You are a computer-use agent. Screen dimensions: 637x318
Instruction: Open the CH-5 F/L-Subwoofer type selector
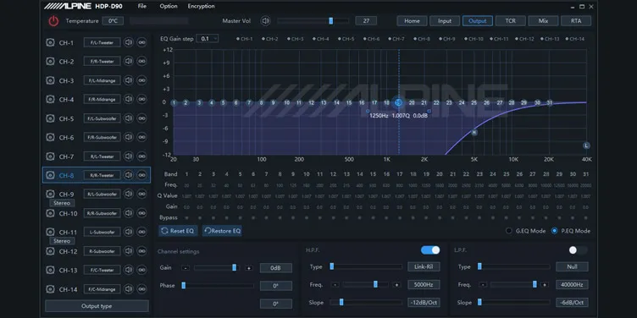(x=102, y=118)
